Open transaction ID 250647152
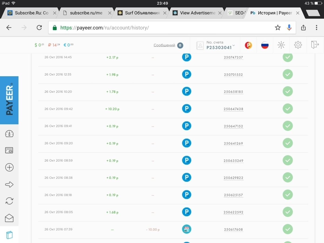This screenshot has height=243, width=324. point(234,126)
